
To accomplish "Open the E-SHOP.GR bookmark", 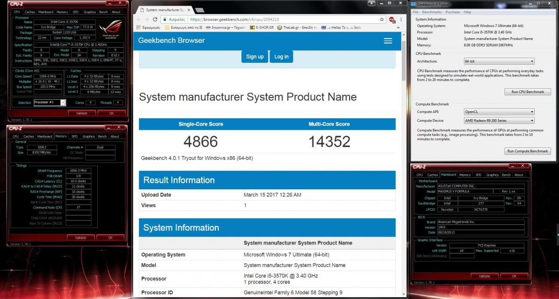I will (x=262, y=28).
